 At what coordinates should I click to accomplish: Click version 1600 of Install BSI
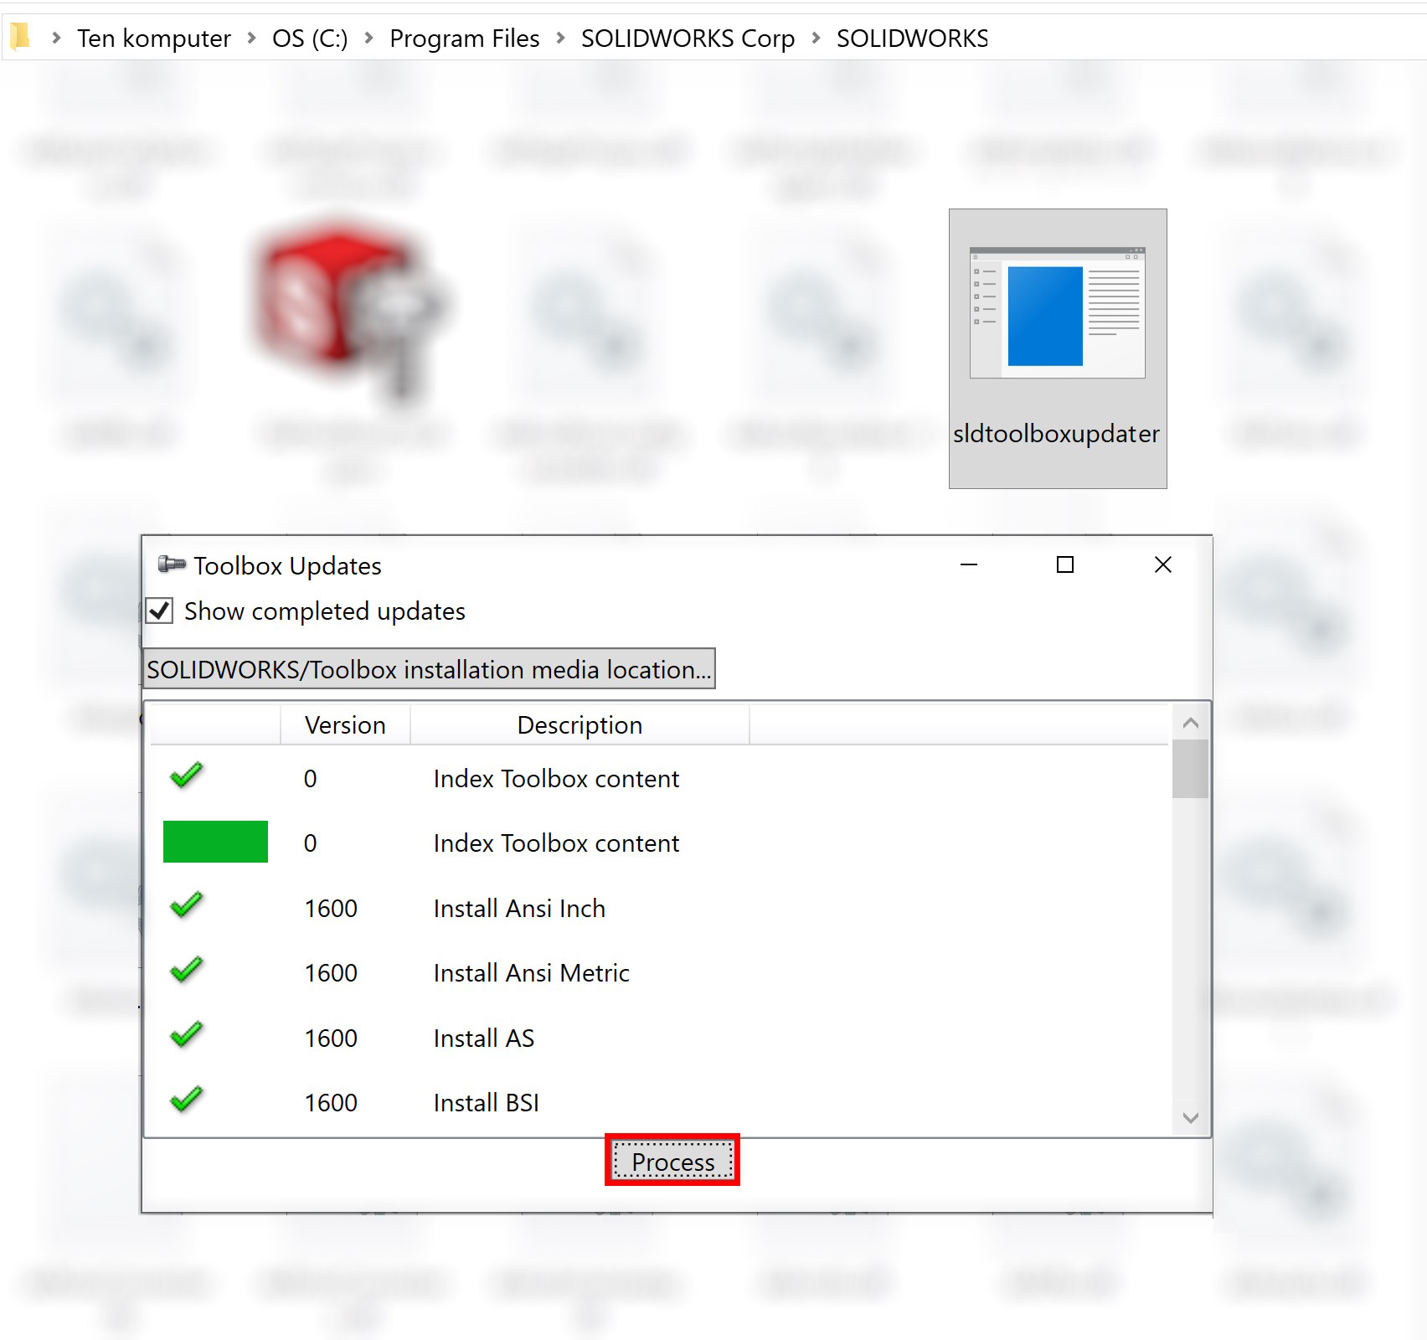click(331, 1102)
